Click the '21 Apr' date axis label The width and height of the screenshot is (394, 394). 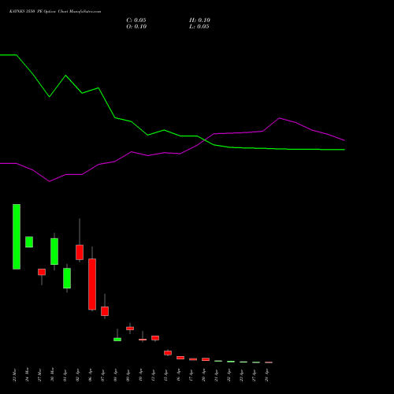(217, 375)
